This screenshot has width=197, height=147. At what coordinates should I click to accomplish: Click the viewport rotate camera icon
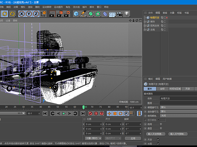pyautogui.click(x=137, y=20)
